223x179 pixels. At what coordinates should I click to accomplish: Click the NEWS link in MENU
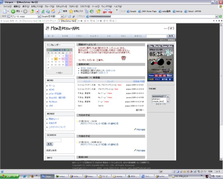coord(52,90)
